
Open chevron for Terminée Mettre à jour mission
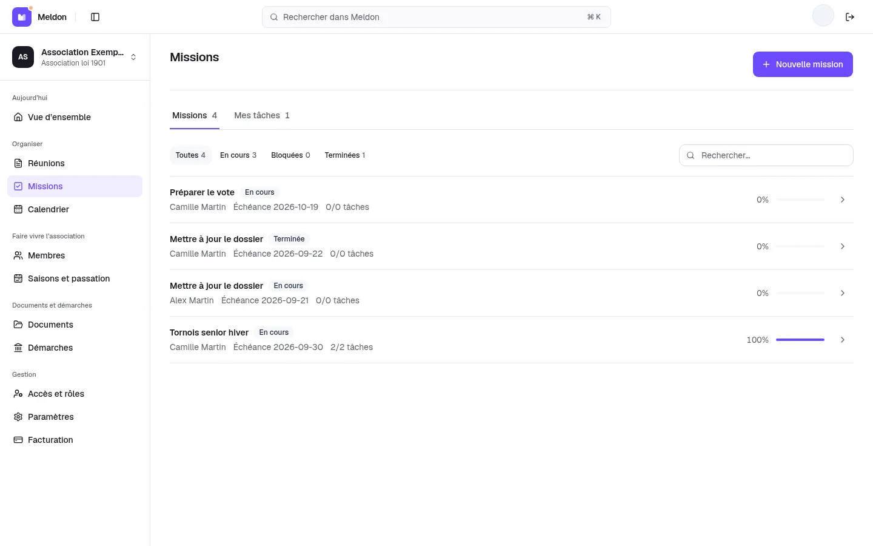point(843,246)
